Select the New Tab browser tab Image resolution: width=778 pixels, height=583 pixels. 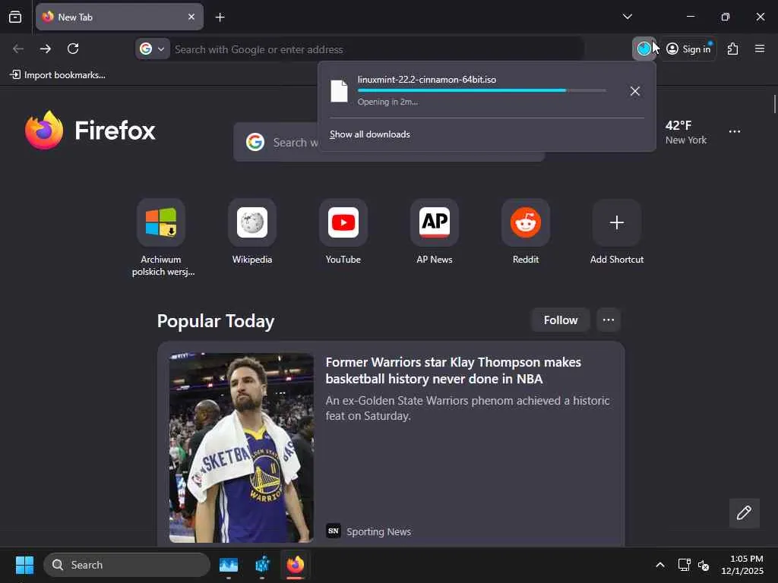click(119, 17)
